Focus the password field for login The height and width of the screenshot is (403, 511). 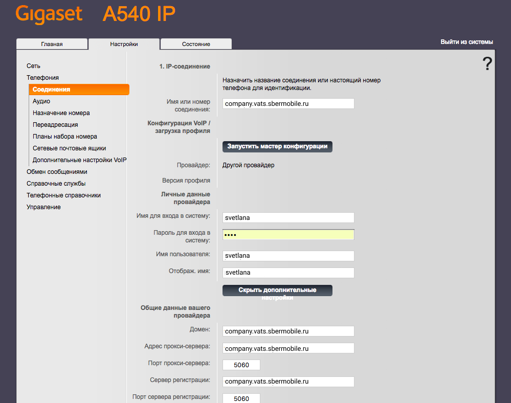[288, 235]
